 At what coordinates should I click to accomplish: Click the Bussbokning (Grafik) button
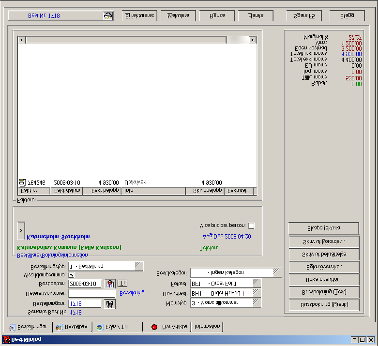pos(324,305)
